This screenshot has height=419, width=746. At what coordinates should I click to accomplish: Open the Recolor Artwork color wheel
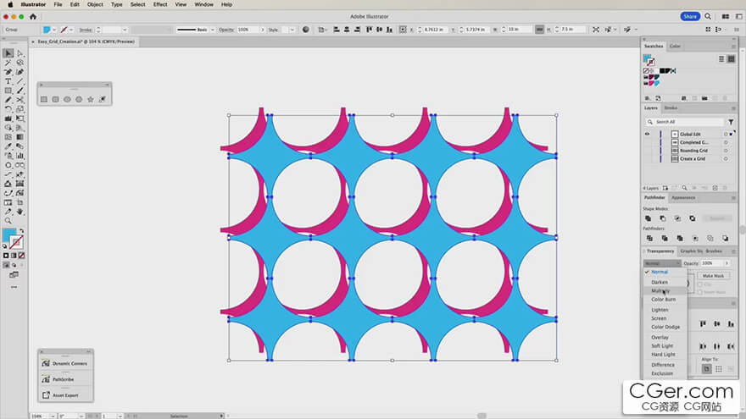[x=306, y=30]
